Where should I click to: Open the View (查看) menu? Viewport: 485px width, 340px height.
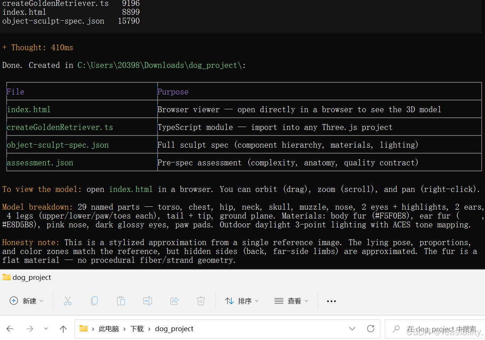pos(291,301)
